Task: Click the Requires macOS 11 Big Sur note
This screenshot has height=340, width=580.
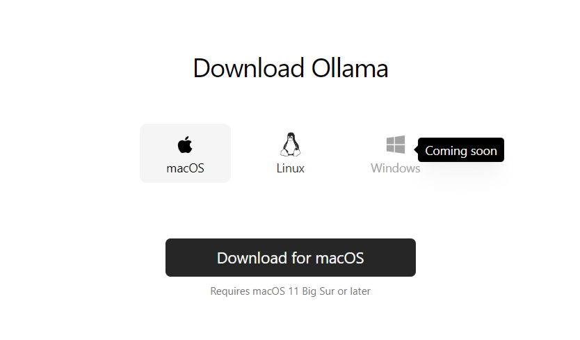Action: tap(291, 291)
